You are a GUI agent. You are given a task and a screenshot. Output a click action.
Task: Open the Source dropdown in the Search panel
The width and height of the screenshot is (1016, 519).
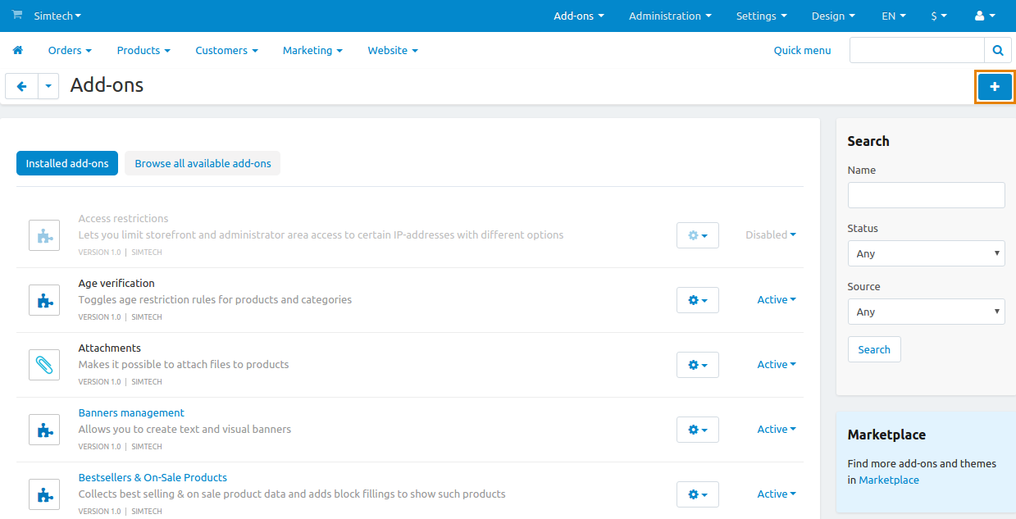point(926,312)
